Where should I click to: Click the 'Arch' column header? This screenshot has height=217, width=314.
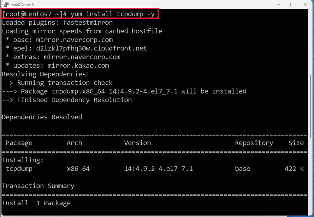[74, 143]
